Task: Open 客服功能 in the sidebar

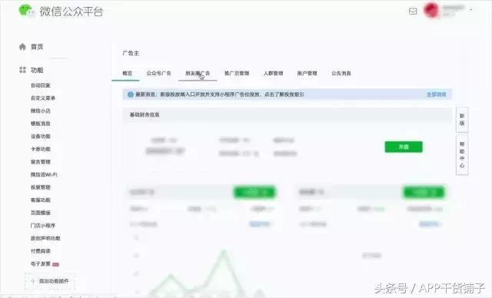Action: [x=41, y=200]
